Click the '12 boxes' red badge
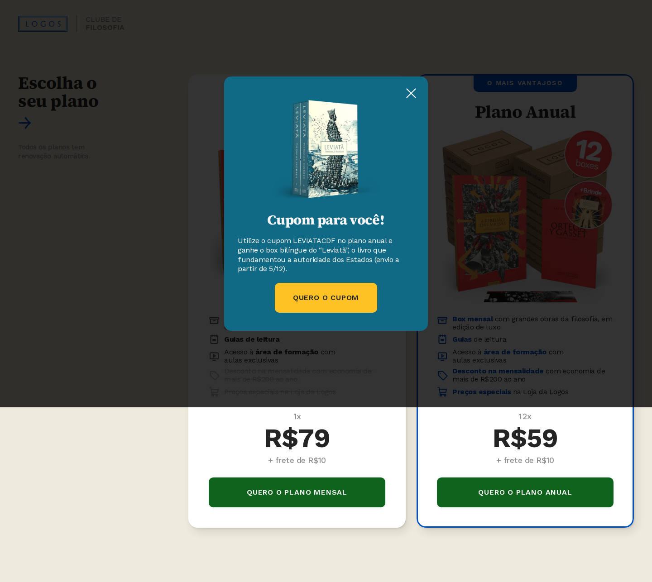Image resolution: width=652 pixels, height=582 pixels. tap(588, 154)
